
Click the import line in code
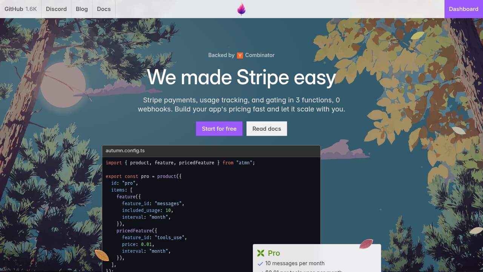point(180,163)
